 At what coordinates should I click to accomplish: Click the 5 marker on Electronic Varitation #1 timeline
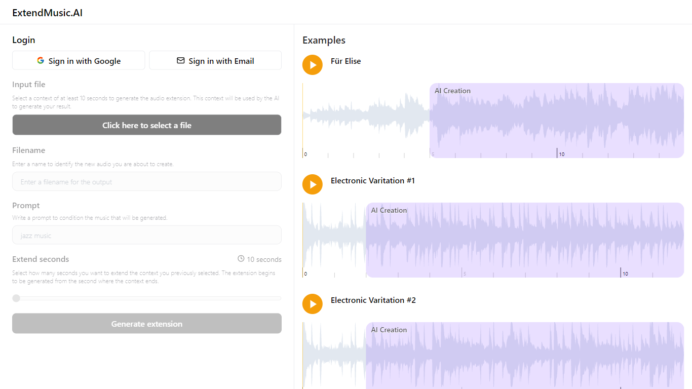(x=465, y=274)
